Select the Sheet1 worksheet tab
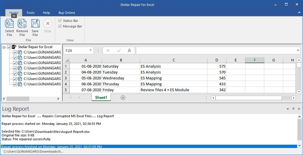Viewport: 303px width, 155px height. click(101, 97)
